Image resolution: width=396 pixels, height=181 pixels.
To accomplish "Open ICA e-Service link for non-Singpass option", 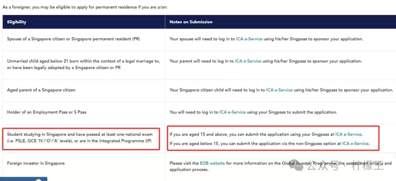I will (356, 144).
